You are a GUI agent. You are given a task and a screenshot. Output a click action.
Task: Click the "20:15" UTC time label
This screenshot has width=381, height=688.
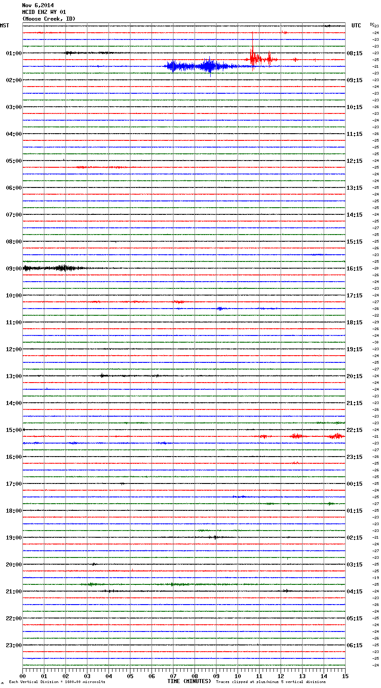[355, 376]
